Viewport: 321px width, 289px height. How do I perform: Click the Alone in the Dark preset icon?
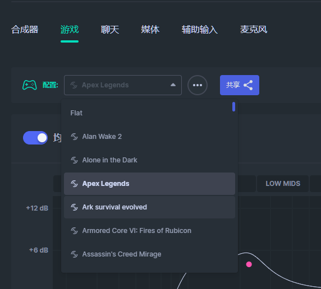click(x=74, y=160)
